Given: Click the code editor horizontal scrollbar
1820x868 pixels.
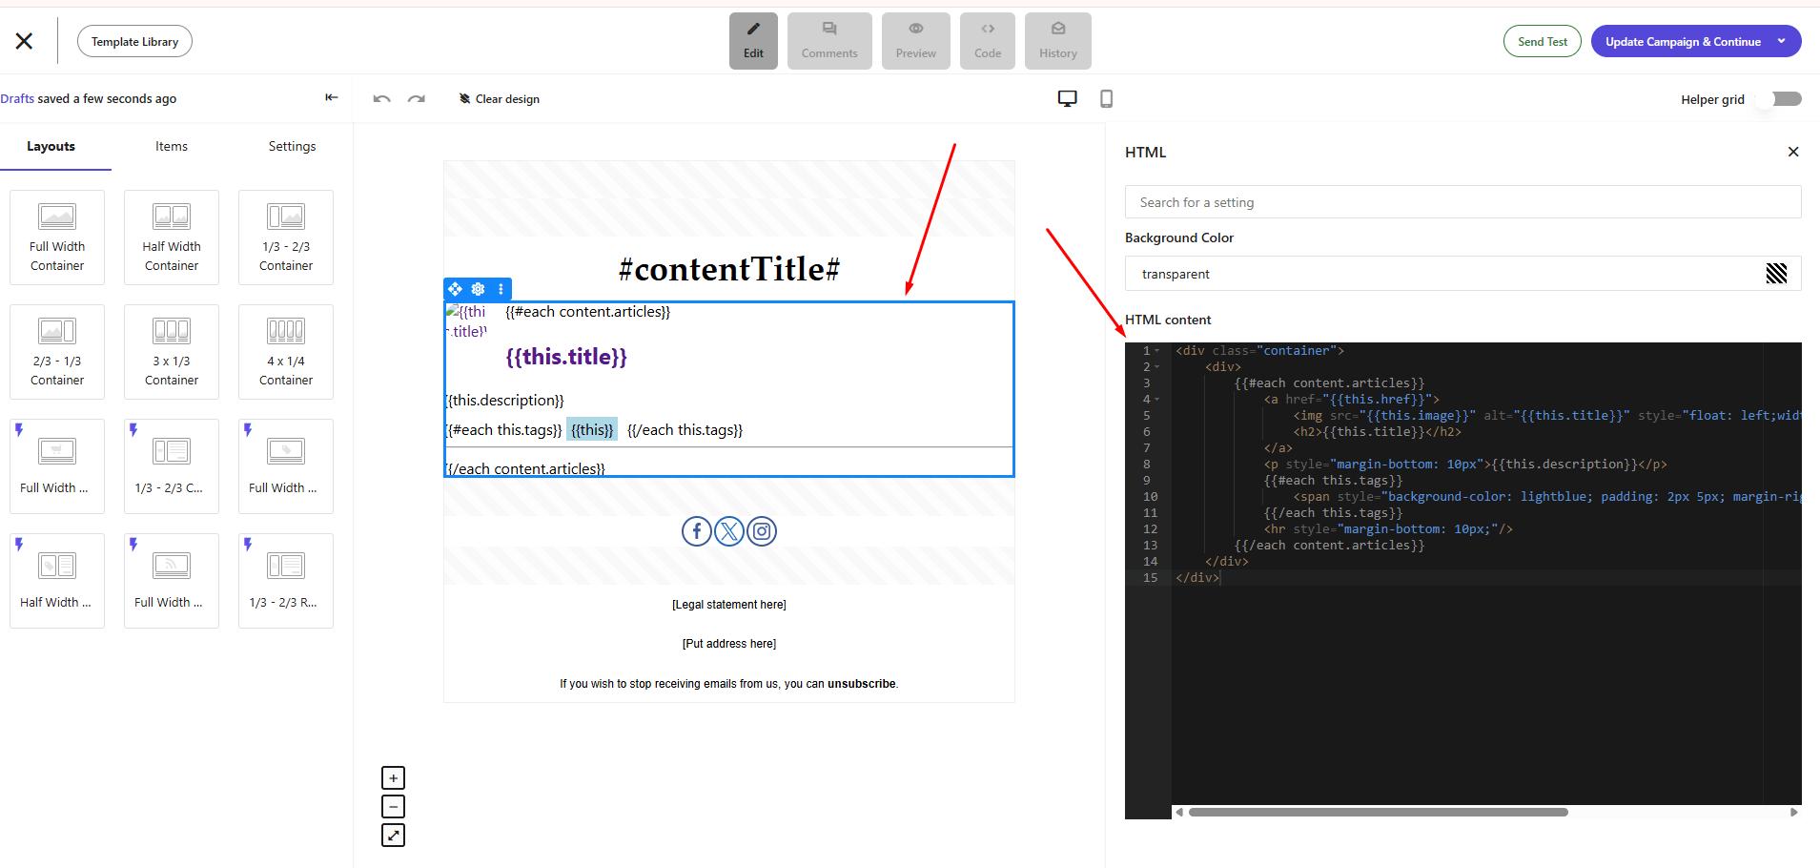Looking at the screenshot, I should pos(1378,813).
